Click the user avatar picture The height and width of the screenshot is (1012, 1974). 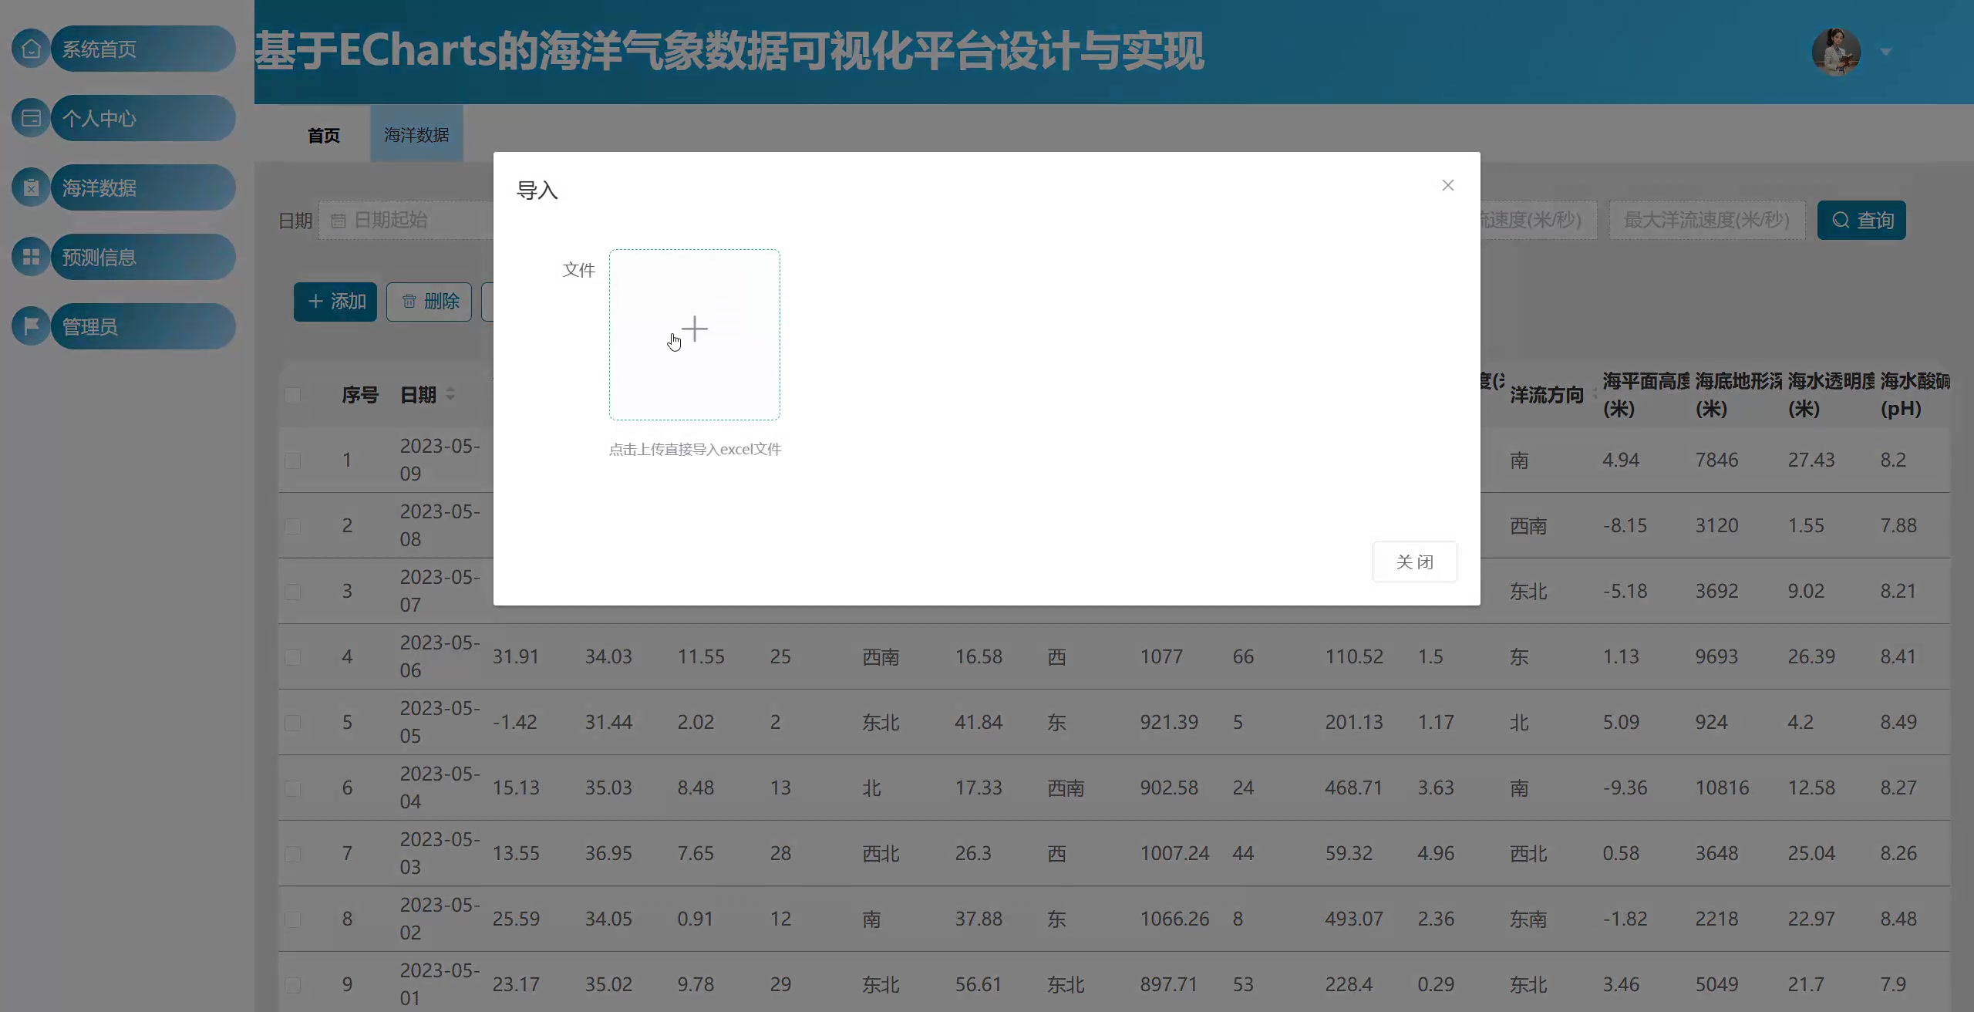1836,52
